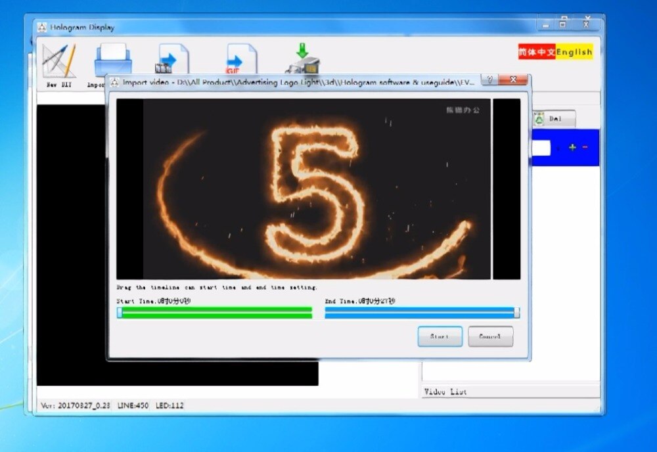Open the New DIY tool
Viewport: 657px width, 452px height.
pos(59,65)
